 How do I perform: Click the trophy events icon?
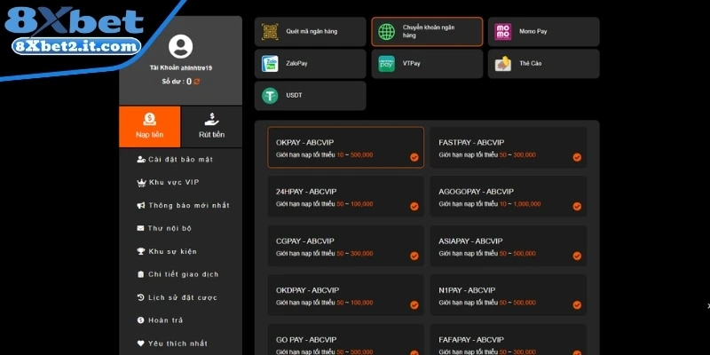[141, 251]
